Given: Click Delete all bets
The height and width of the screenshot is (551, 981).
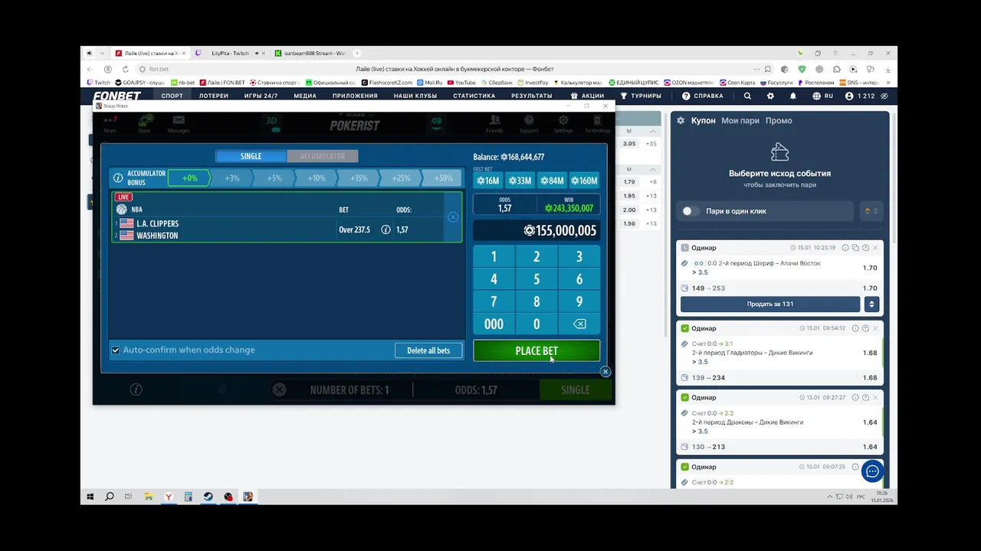Looking at the screenshot, I should (428, 350).
